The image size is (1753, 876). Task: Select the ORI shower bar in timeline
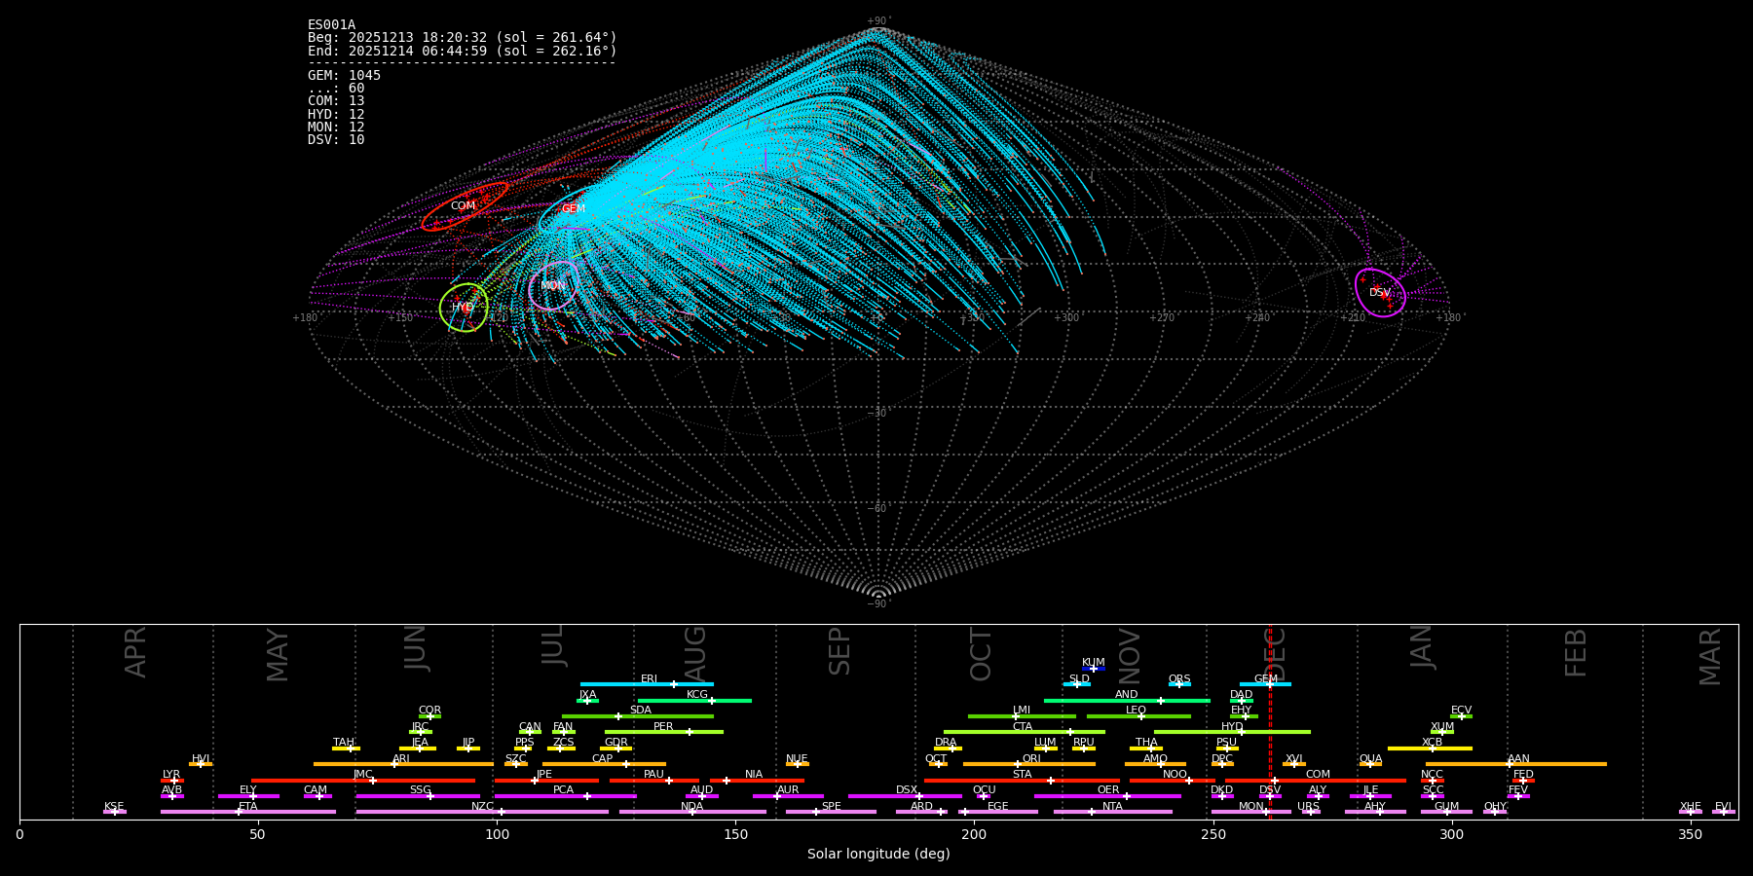[1029, 764]
